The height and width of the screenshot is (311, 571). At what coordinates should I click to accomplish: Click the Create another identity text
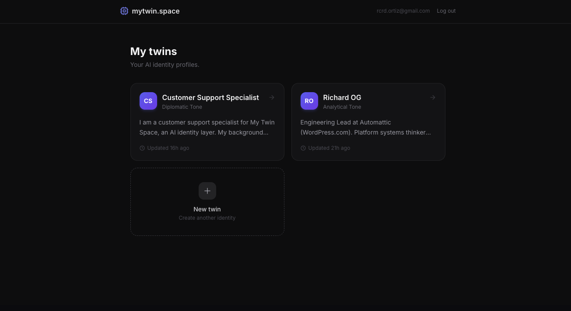pos(207,218)
